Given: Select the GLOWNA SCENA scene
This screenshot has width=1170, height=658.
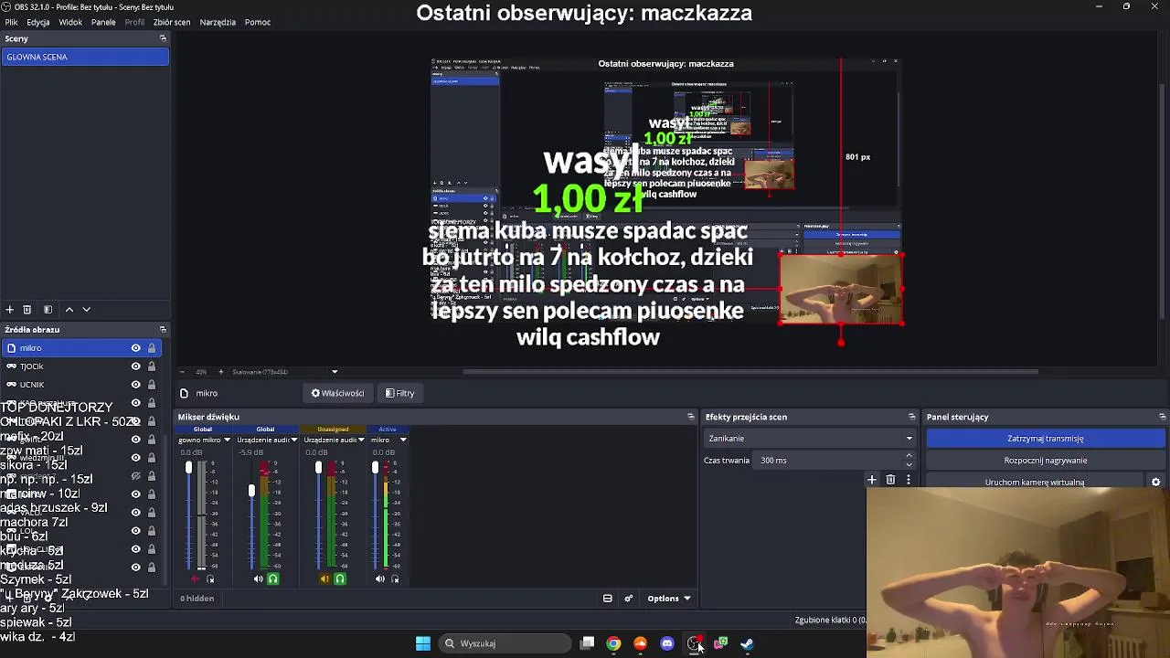Looking at the screenshot, I should 85,57.
